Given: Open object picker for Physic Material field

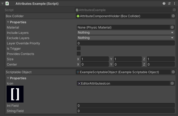Looking at the screenshot, I should tap(172, 27).
